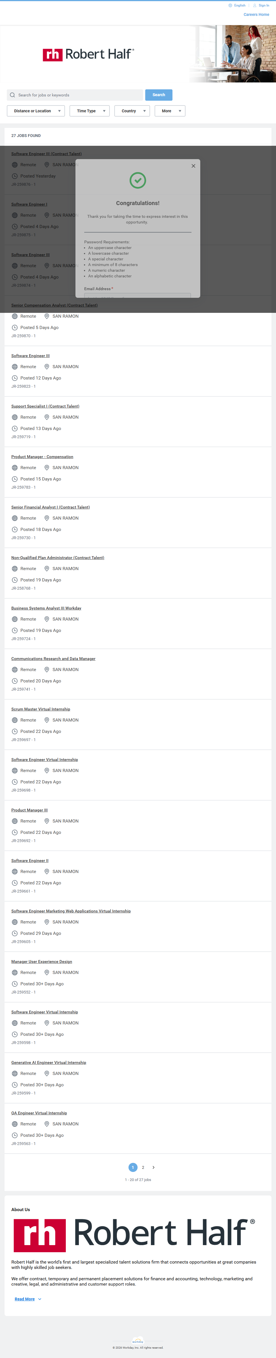Click the blue Search button

[158, 95]
